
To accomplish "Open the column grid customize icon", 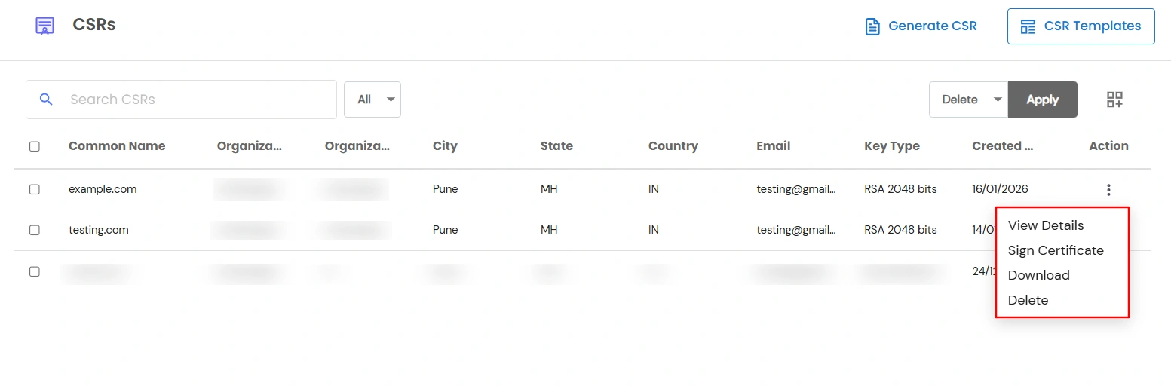I will click(x=1114, y=100).
